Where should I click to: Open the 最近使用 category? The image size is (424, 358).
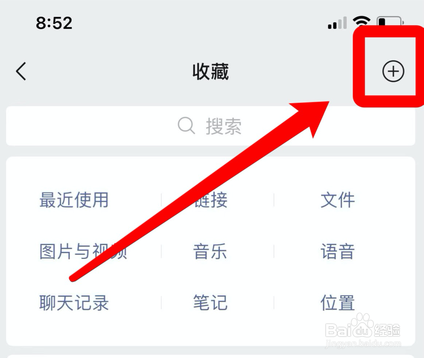[74, 200]
